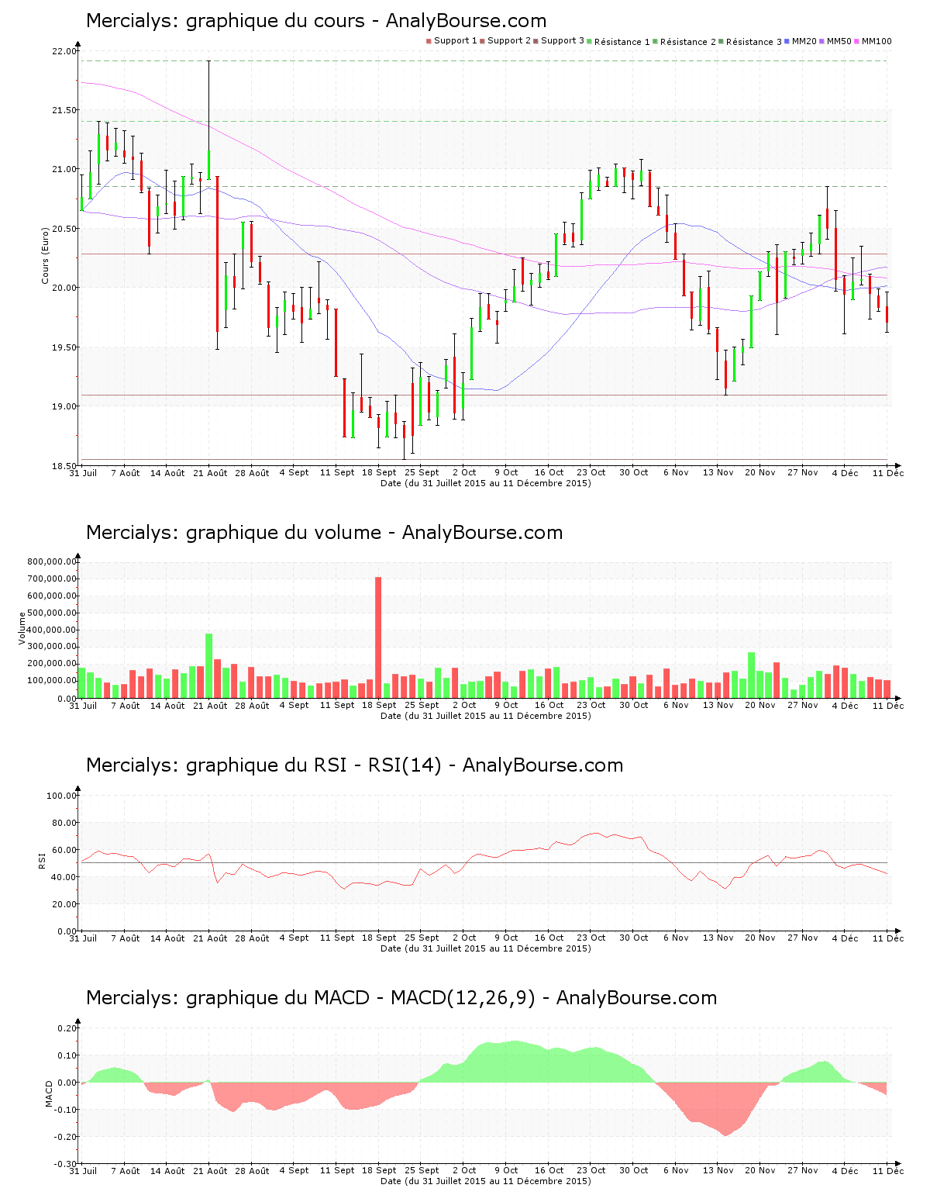
Task: Click the 60.00 tick on RSI axis
Action: pos(64,850)
